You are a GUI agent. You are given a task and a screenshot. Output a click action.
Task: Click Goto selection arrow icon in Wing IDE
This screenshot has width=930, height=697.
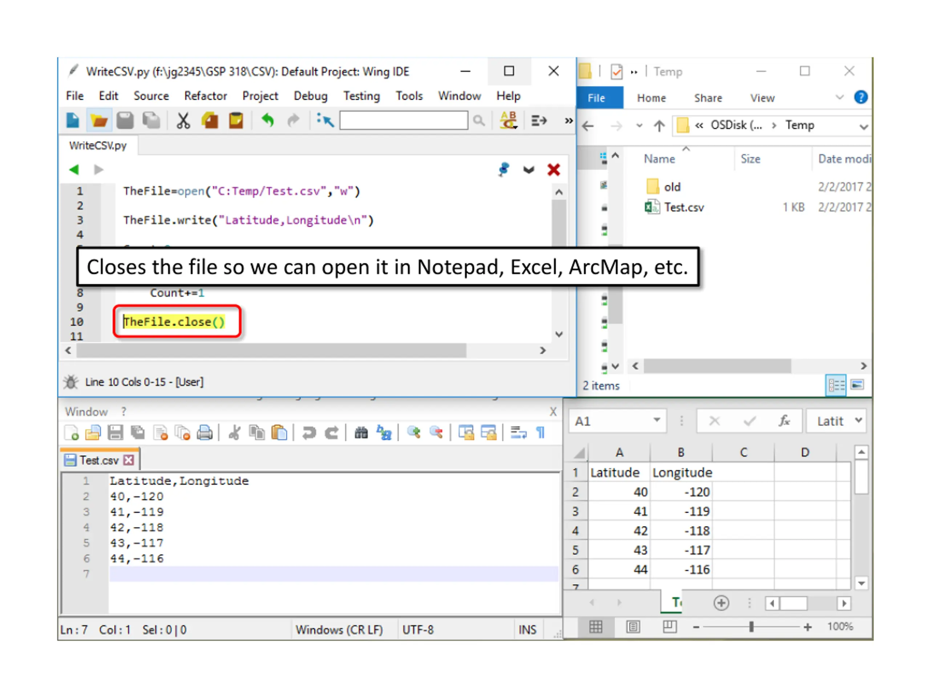(x=325, y=121)
